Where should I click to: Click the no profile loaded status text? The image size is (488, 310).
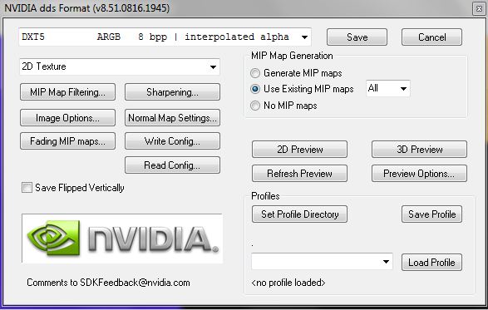[x=288, y=283]
